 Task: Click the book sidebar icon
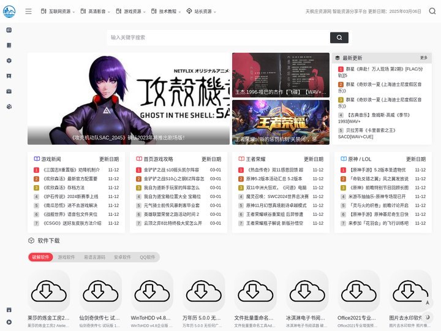click(x=9, y=45)
